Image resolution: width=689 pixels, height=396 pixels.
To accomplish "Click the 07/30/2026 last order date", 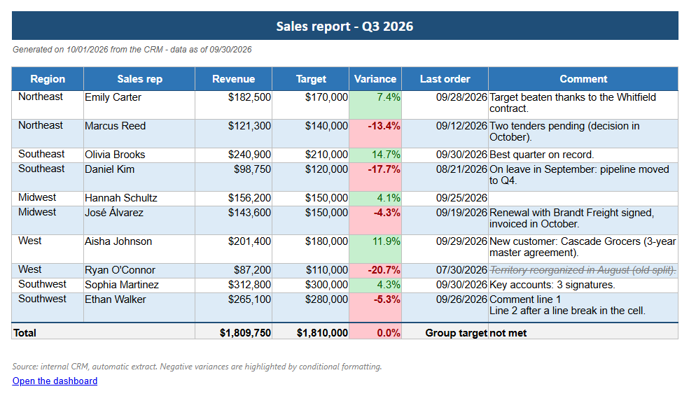I will click(445, 271).
